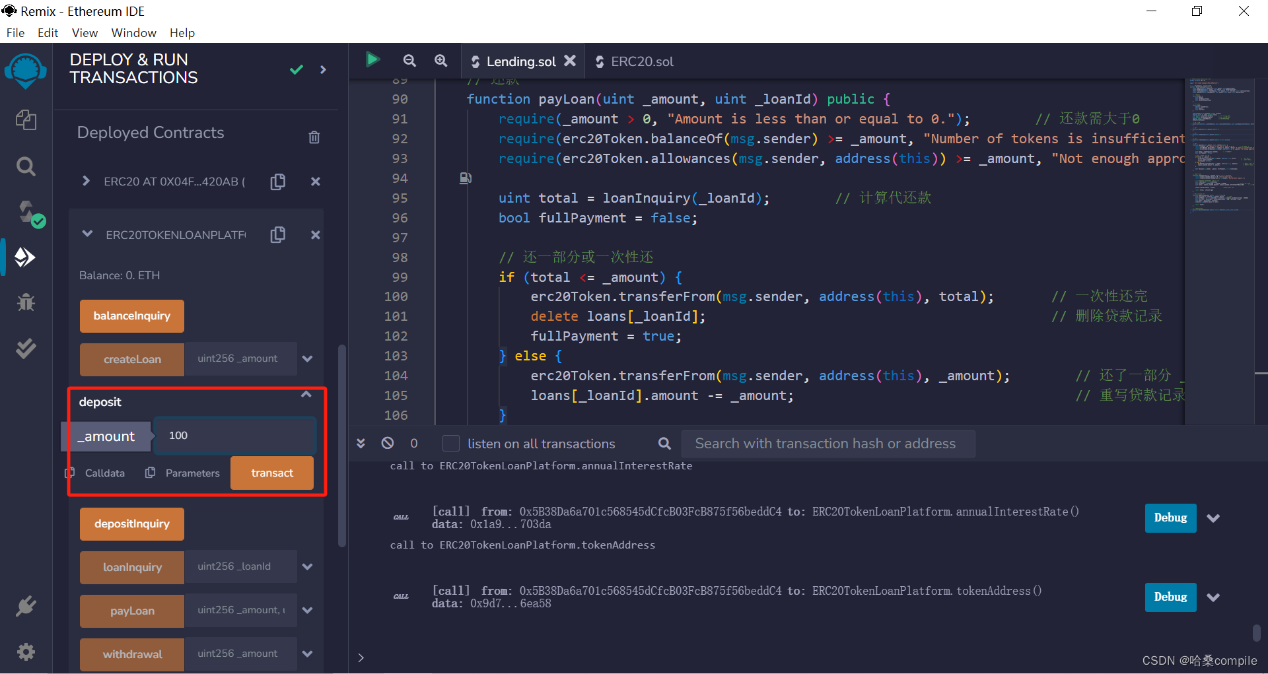
Task: Expand the payLoan function parameters
Action: point(307,611)
